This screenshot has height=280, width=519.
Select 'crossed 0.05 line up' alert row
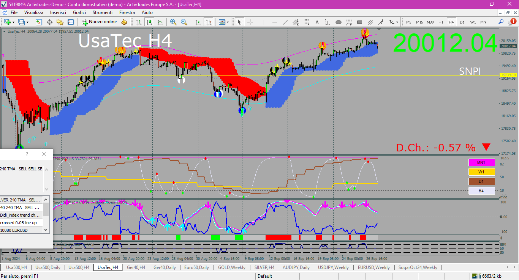pos(21,223)
